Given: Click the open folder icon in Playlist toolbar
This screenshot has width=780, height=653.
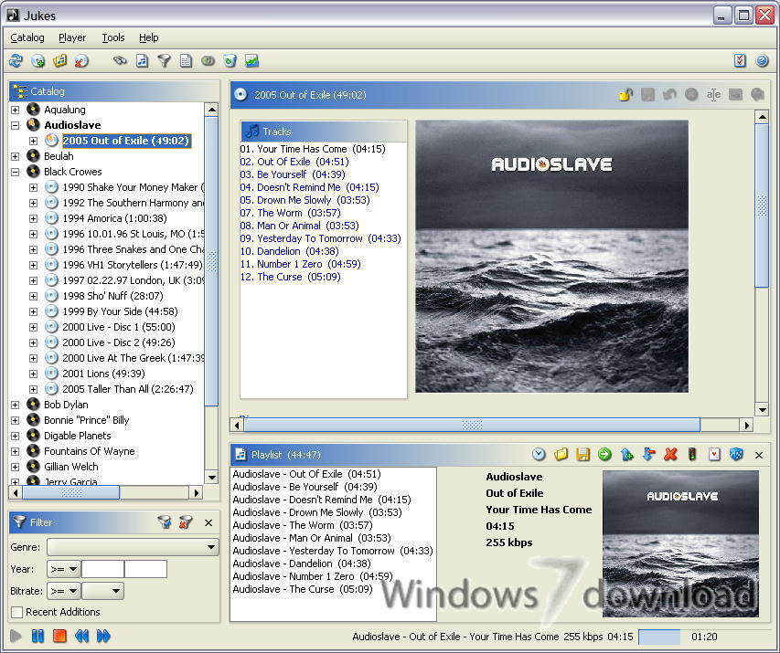Looking at the screenshot, I should click(x=561, y=454).
